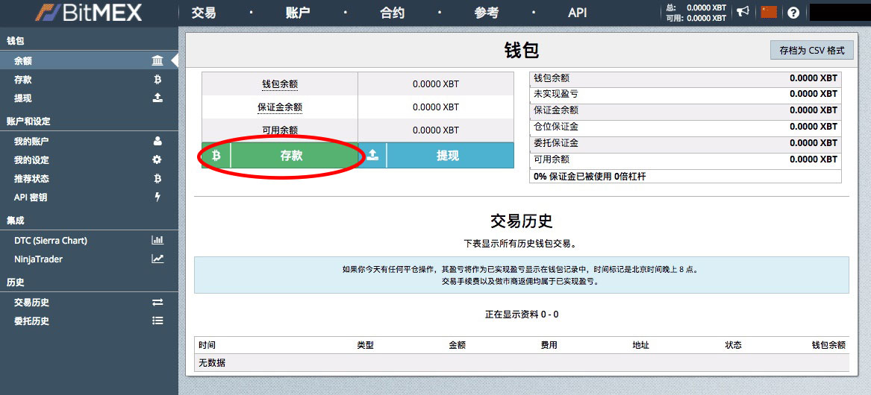Click the upload icon beside sidebar 提现

click(x=157, y=98)
